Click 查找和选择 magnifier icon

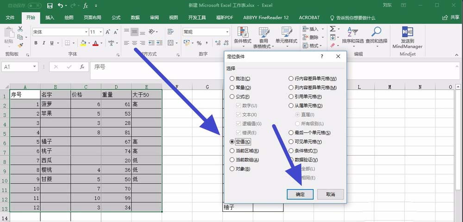click(376, 31)
